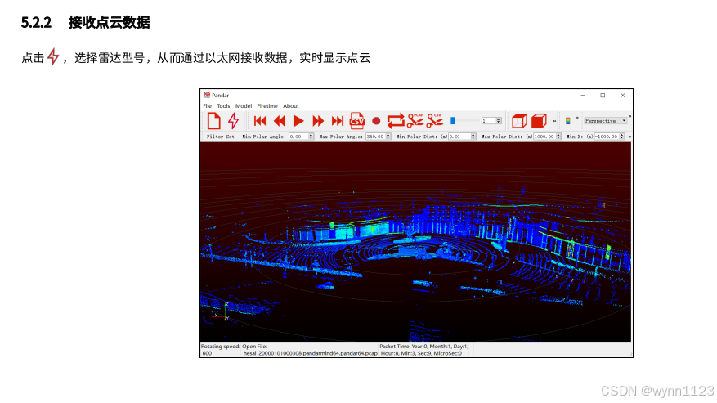The image size is (717, 403).
Task: Click the red lightning icon in instructions
Action: (x=53, y=57)
